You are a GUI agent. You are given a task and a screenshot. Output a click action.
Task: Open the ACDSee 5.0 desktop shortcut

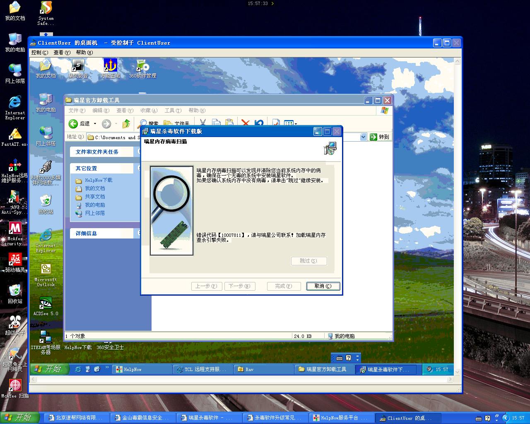46,304
